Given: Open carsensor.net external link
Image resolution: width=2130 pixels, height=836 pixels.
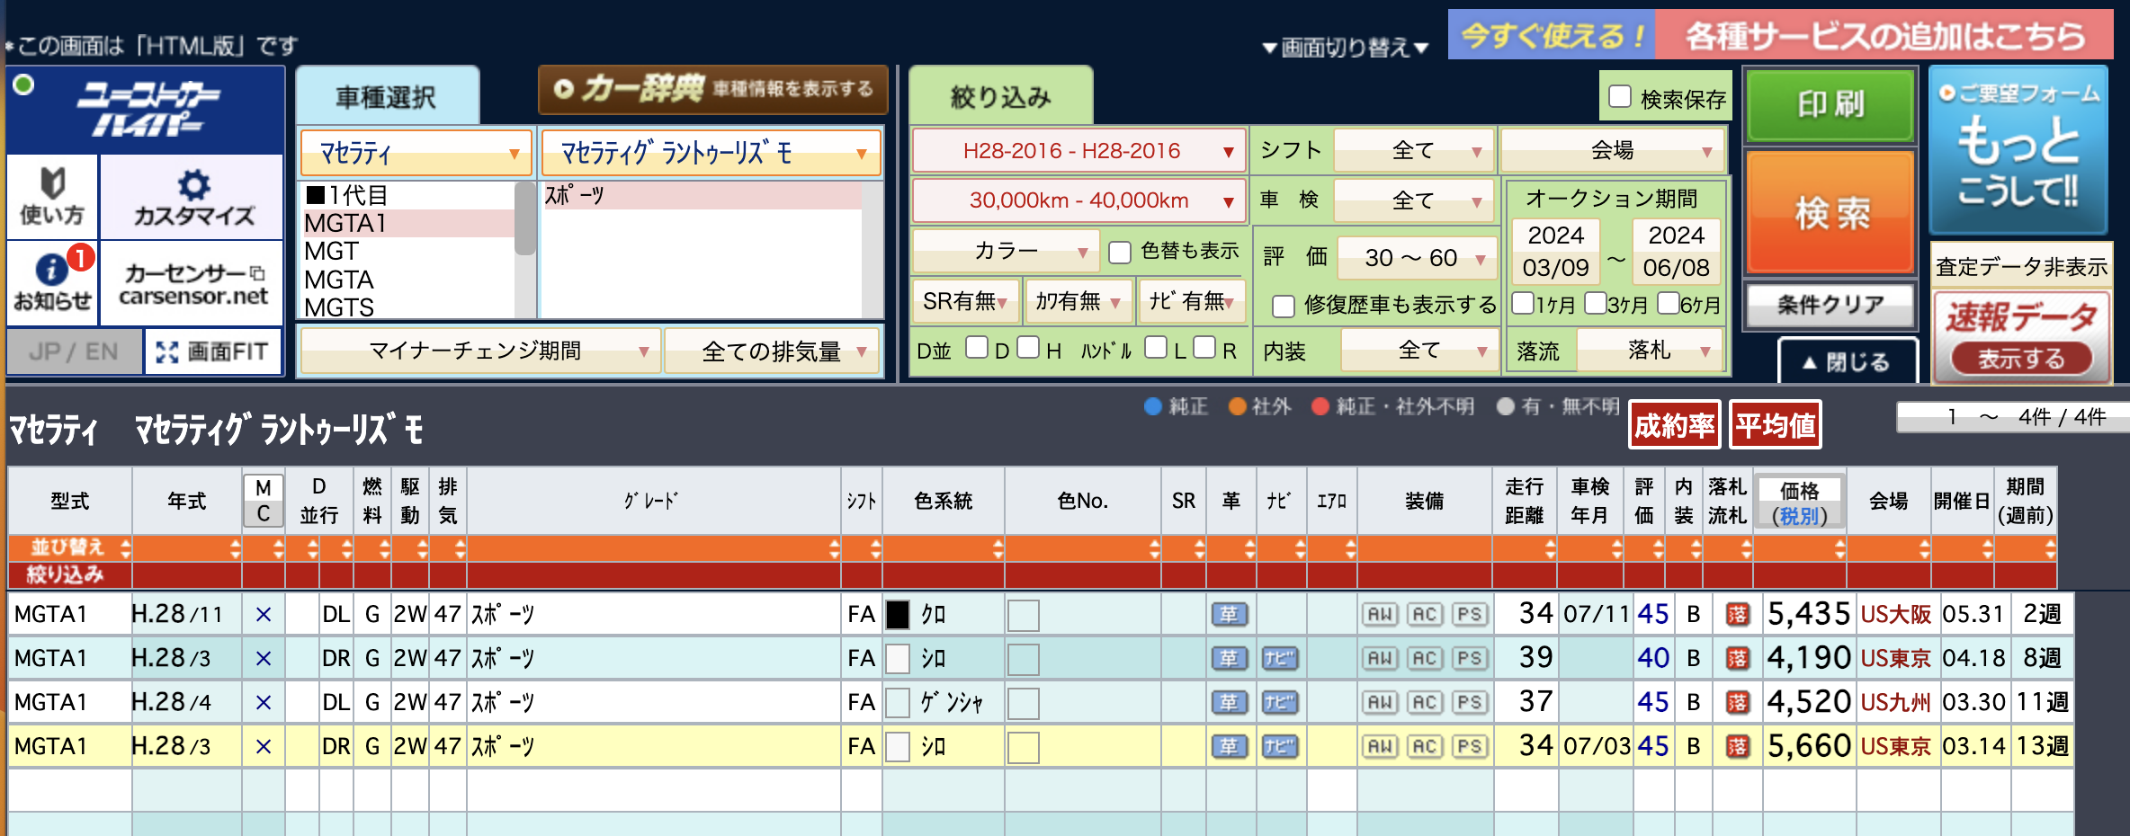Looking at the screenshot, I should (x=192, y=282).
